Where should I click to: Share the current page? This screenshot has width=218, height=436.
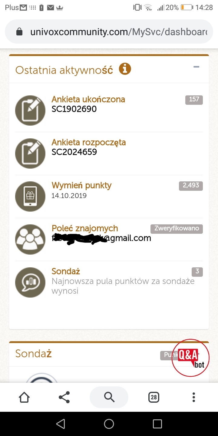(x=64, y=397)
